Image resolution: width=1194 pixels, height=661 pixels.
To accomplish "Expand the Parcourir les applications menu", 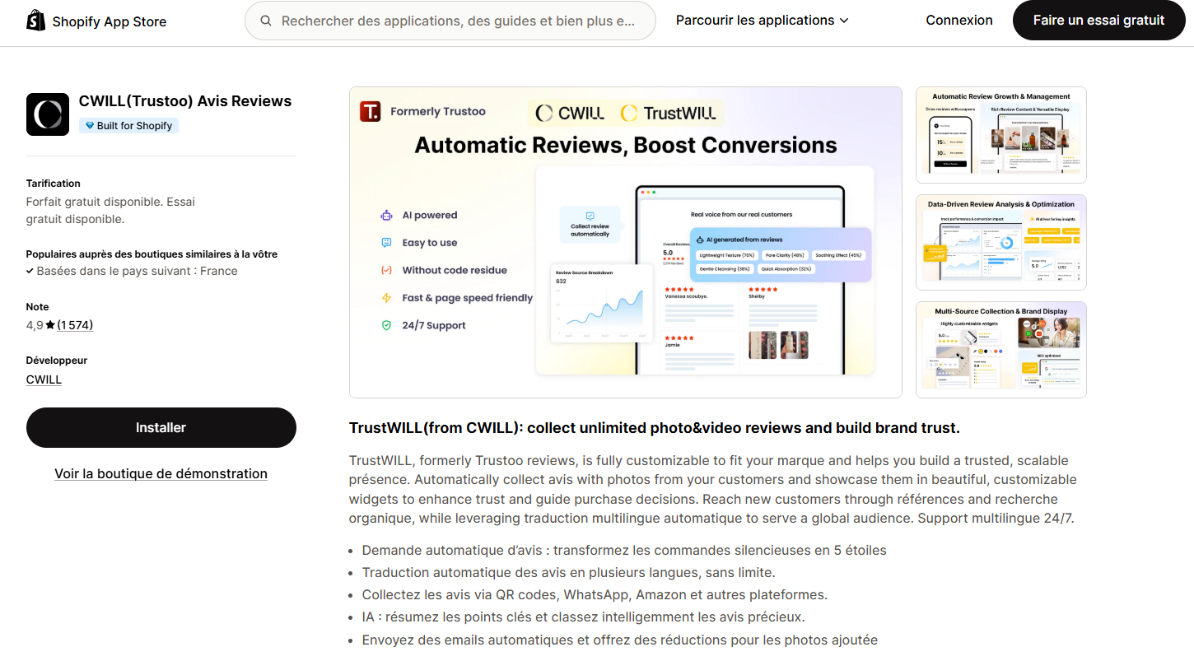I will (762, 21).
